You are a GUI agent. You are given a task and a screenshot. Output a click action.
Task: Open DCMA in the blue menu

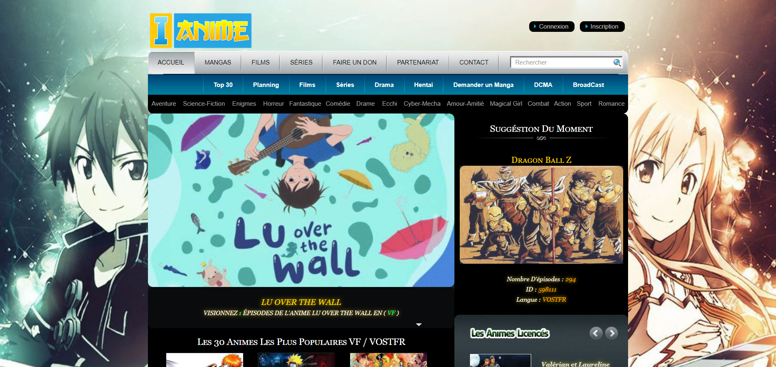tap(543, 85)
